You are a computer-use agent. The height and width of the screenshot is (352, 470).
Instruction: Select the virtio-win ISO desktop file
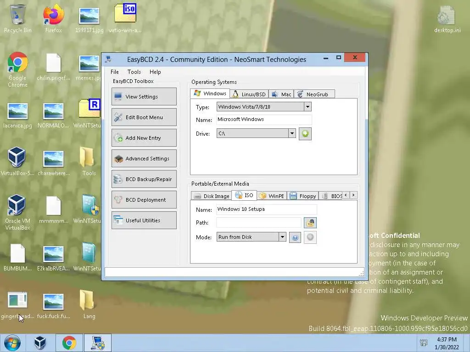(x=125, y=18)
